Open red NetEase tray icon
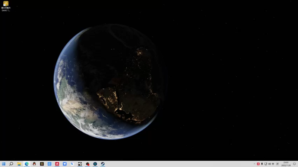The image size is (298, 167). pyautogui.click(x=258, y=164)
